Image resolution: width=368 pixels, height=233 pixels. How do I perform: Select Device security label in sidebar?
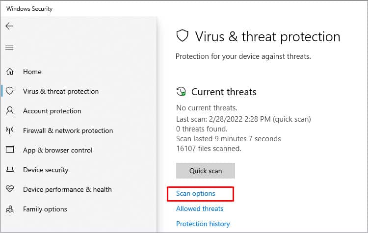pyautogui.click(x=46, y=170)
